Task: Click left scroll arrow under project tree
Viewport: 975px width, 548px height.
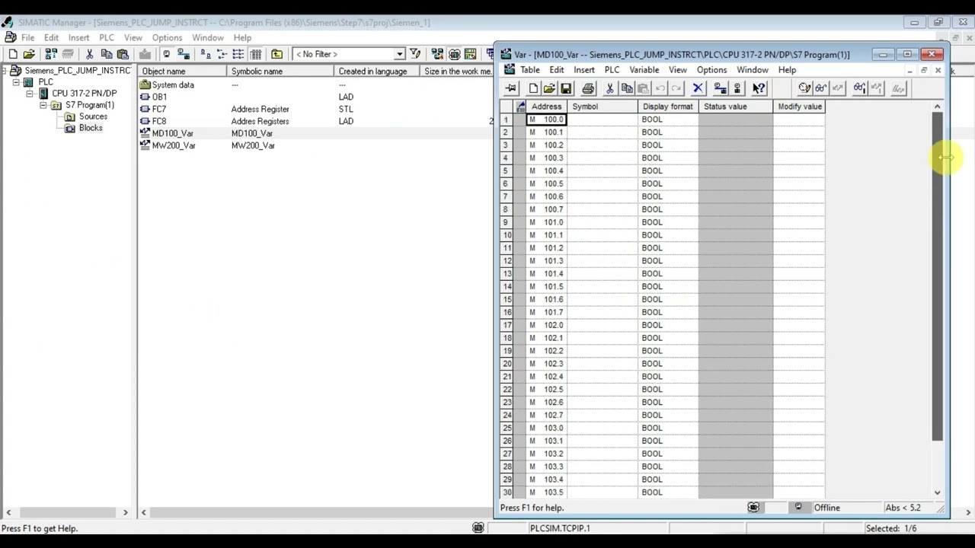Action: pyautogui.click(x=8, y=513)
